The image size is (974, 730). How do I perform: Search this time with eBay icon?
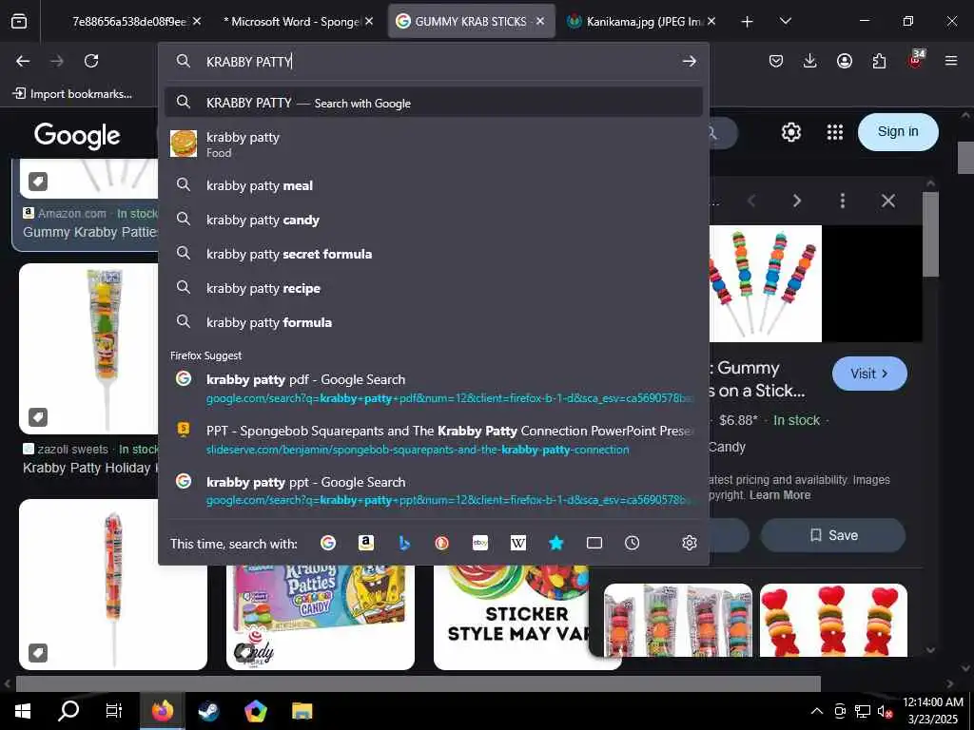[x=480, y=543]
